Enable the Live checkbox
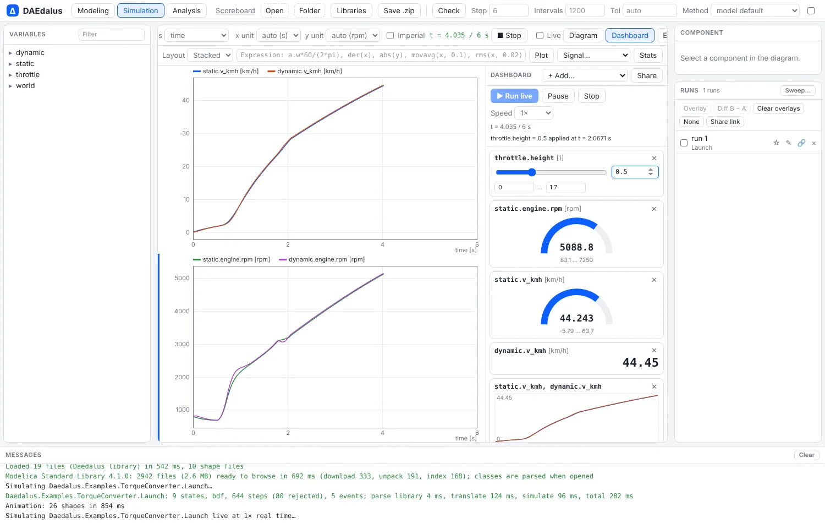Screen dimensions: 825x523 pos(540,35)
